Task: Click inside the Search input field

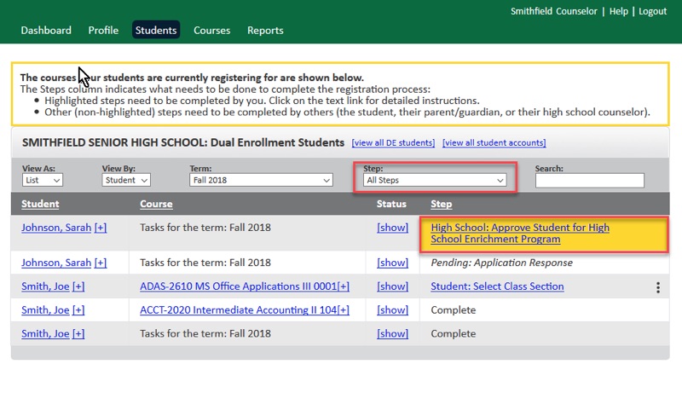Action: point(589,181)
